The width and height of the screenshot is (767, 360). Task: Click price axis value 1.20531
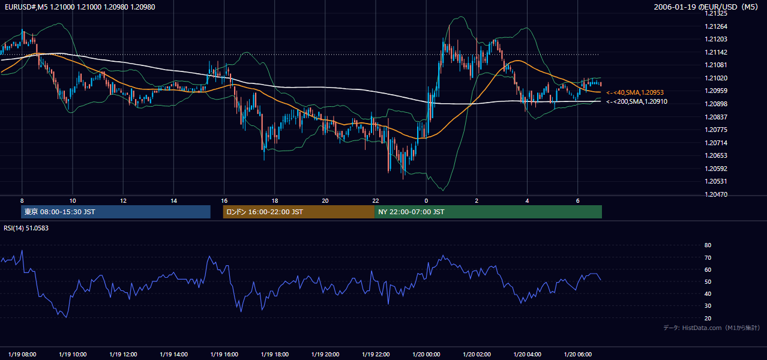tap(717, 181)
